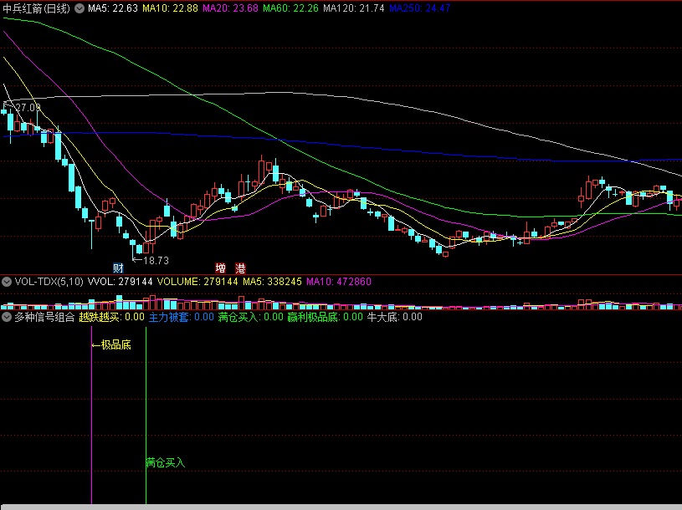682x510 pixels.
Task: Click the VOLUME: 279144 value
Action: click(x=197, y=282)
